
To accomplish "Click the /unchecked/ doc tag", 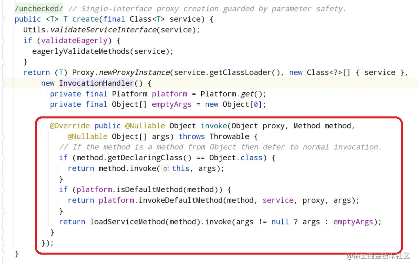I will [39, 9].
